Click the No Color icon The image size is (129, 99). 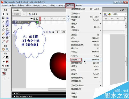tap(6, 66)
